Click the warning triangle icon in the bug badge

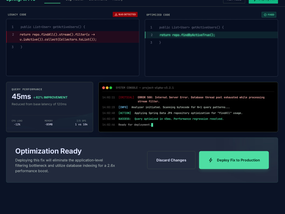116,15
